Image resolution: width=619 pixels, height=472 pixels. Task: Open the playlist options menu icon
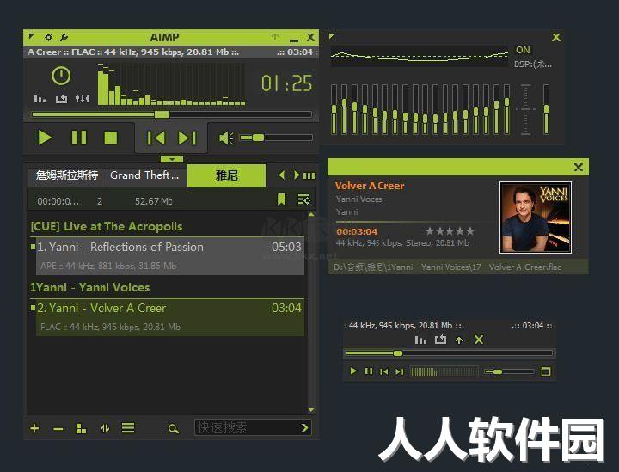coord(304,200)
